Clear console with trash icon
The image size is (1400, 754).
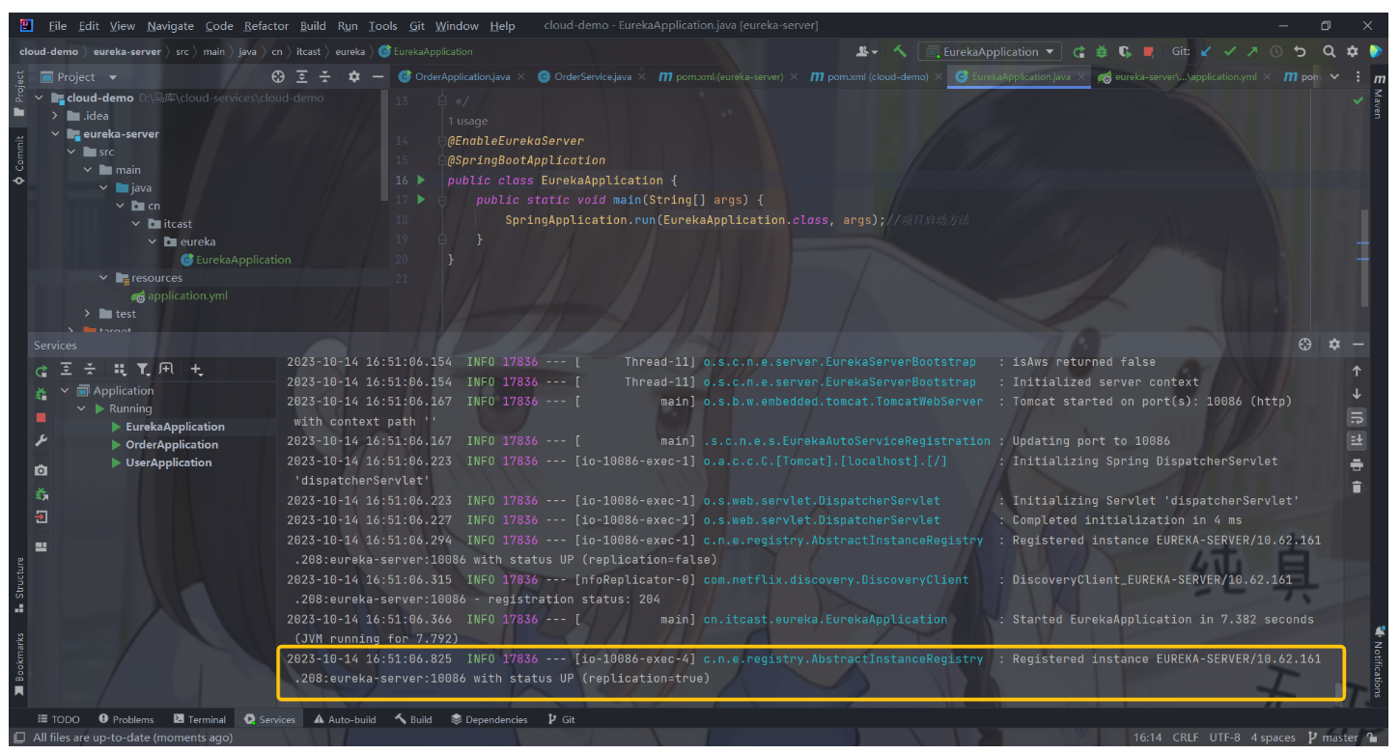point(1357,489)
